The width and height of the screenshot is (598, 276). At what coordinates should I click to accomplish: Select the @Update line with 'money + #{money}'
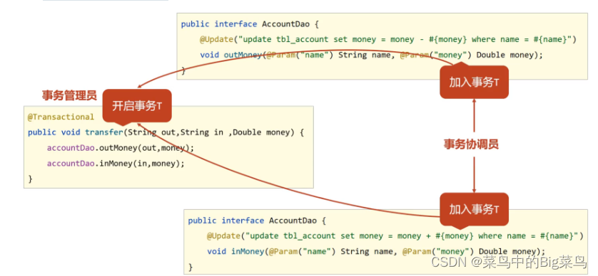click(395, 235)
